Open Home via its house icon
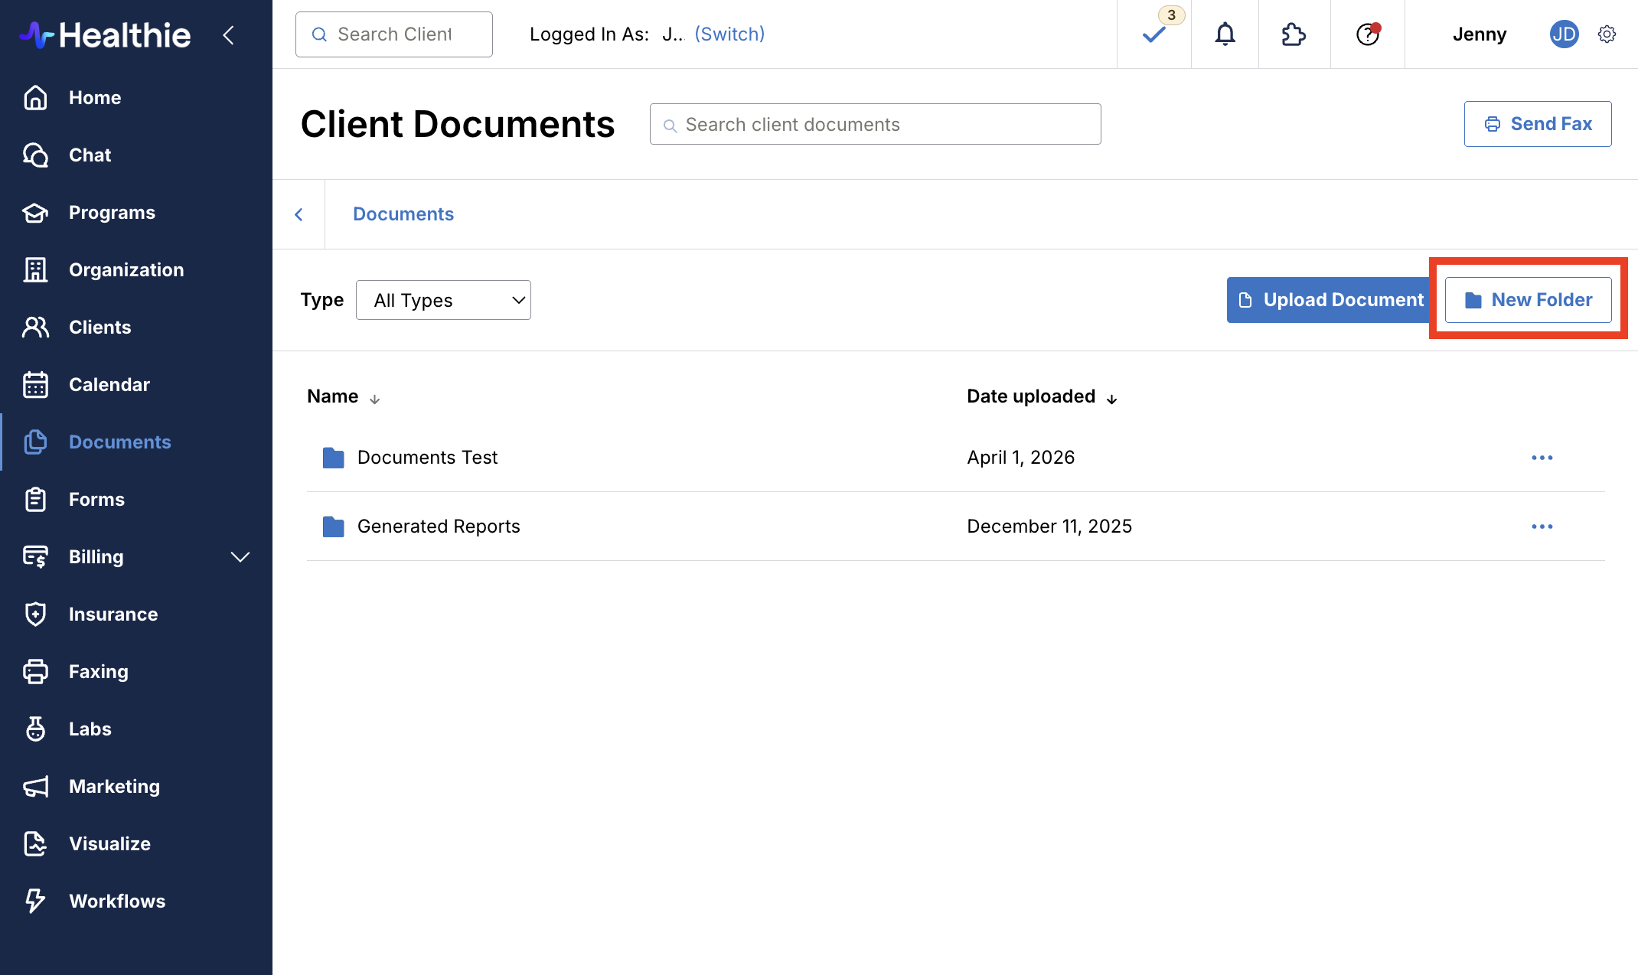1638x975 pixels. [x=35, y=97]
